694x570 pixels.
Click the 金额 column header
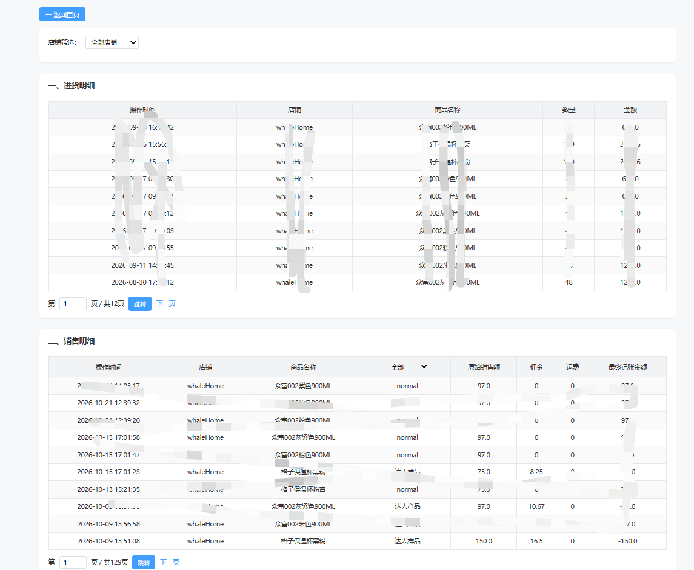[x=630, y=110]
